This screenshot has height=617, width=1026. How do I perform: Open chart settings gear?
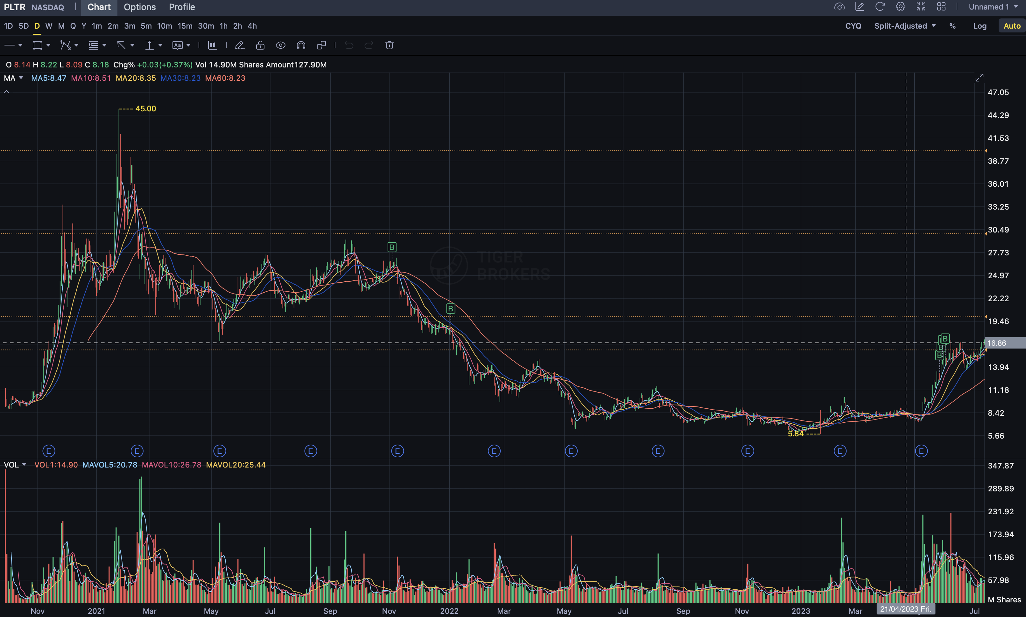pyautogui.click(x=900, y=7)
